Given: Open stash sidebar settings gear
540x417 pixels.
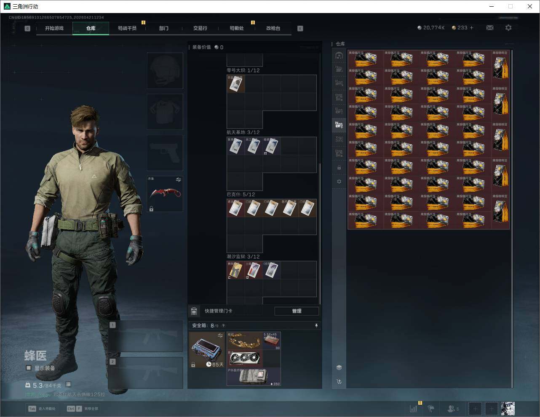Looking at the screenshot, I should [x=339, y=182].
